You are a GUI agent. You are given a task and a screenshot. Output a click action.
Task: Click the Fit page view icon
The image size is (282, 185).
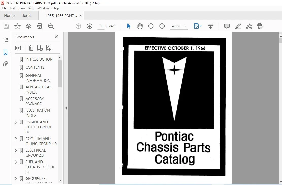click(x=196, y=26)
